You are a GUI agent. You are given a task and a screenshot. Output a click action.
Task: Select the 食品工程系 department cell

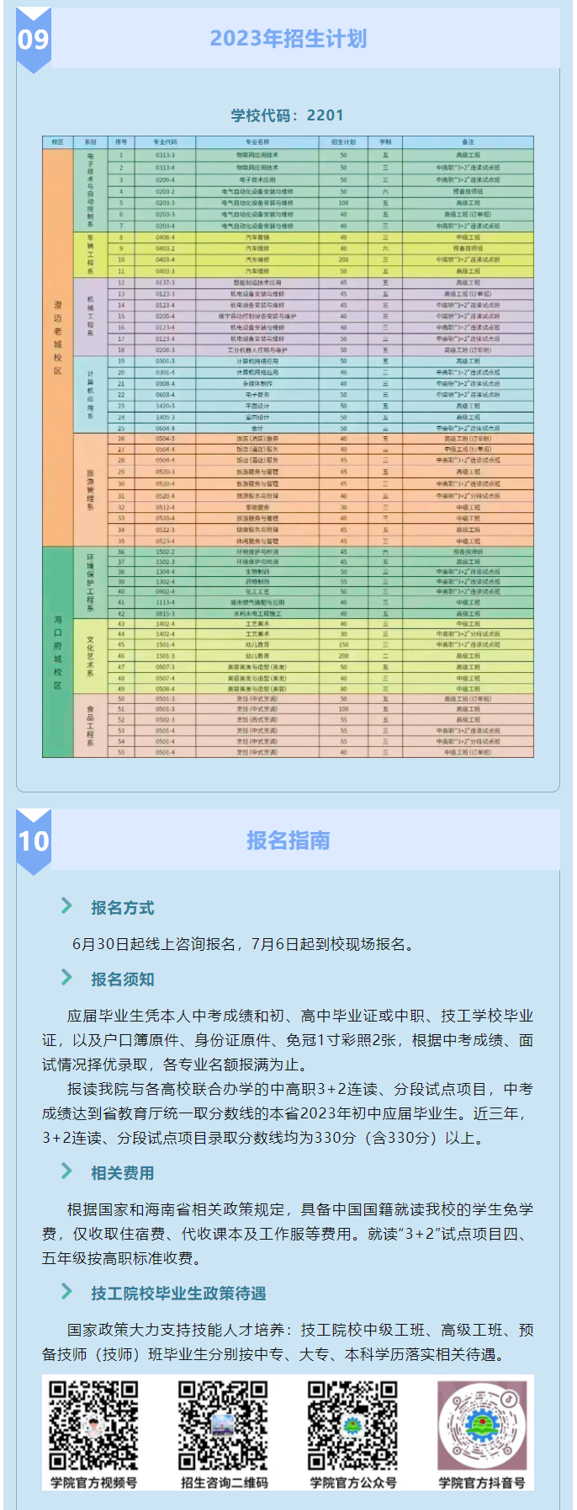pyautogui.click(x=91, y=725)
